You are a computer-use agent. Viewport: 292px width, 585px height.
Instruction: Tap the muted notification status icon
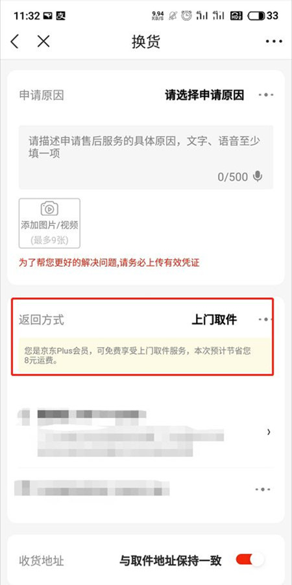pos(173,16)
